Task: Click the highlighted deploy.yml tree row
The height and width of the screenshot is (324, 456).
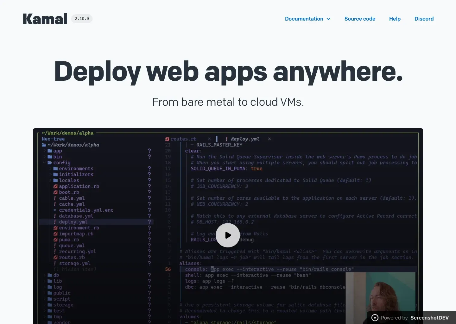Action: click(96, 222)
